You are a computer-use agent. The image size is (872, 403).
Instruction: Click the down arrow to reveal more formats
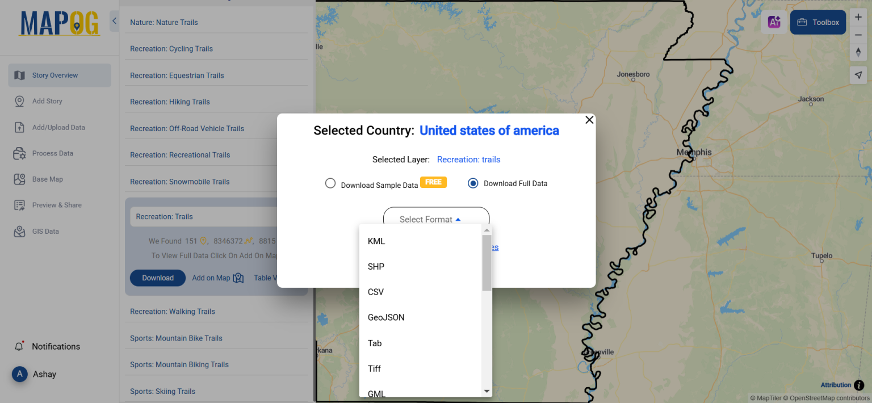[x=487, y=391]
